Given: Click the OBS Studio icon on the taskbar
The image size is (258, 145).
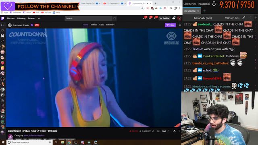Looking at the screenshot, I should pos(76,142).
